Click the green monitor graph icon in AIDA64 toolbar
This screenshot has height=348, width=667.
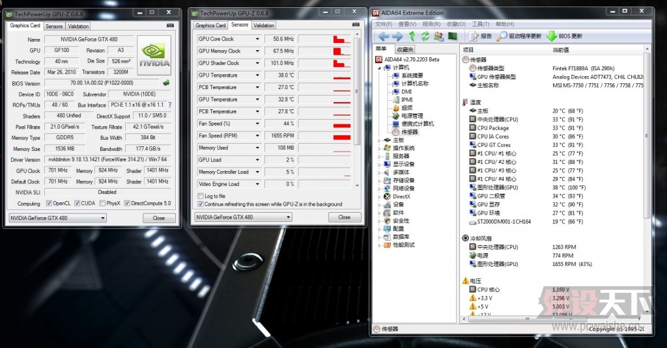[452, 36]
